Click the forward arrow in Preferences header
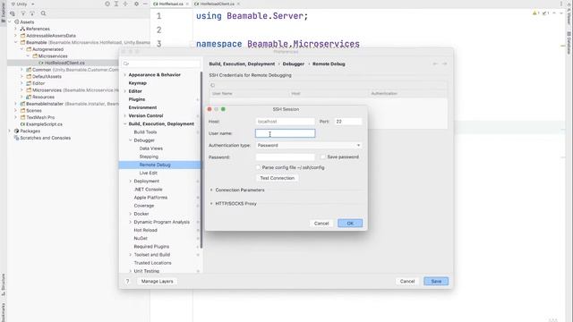 click(444, 64)
